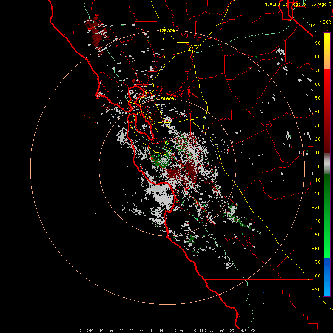The image size is (333, 333).
Task: Click the positive 50 scale value
Action: (x=318, y=98)
